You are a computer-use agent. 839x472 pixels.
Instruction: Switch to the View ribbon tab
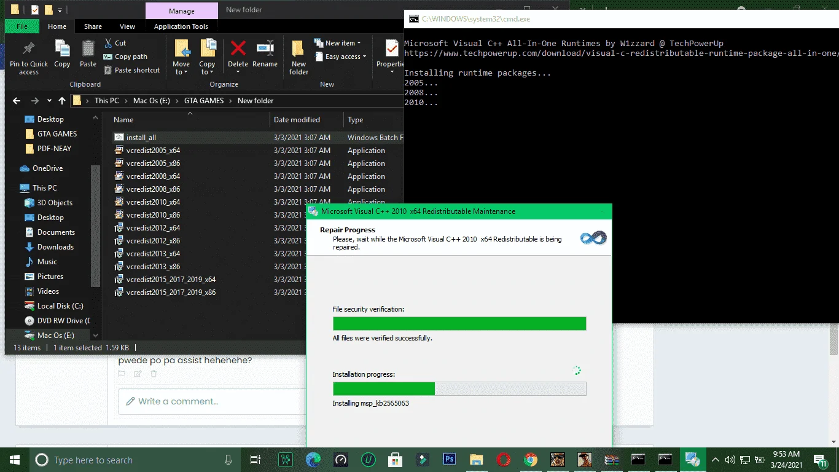point(127,26)
